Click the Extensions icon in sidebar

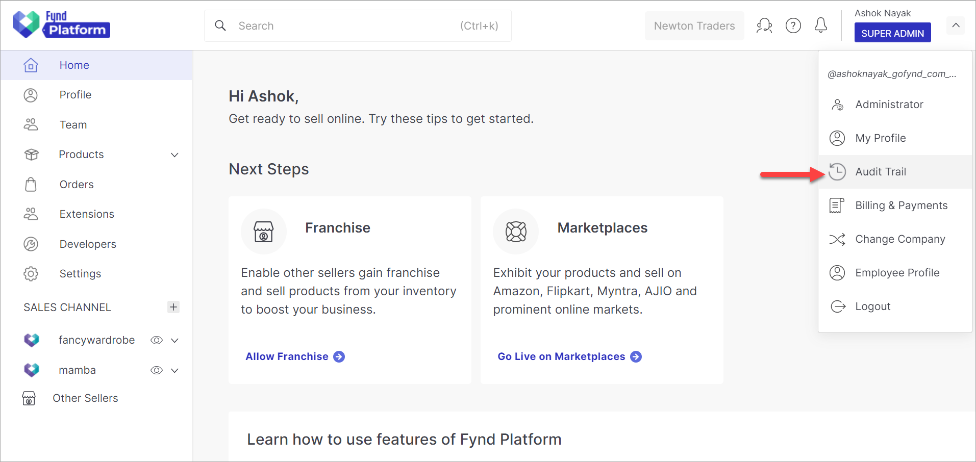click(31, 214)
